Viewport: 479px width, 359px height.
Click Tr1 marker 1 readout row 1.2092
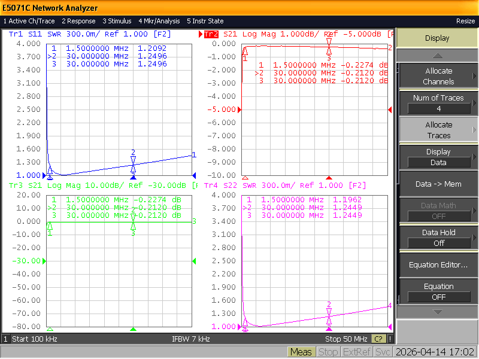point(109,48)
